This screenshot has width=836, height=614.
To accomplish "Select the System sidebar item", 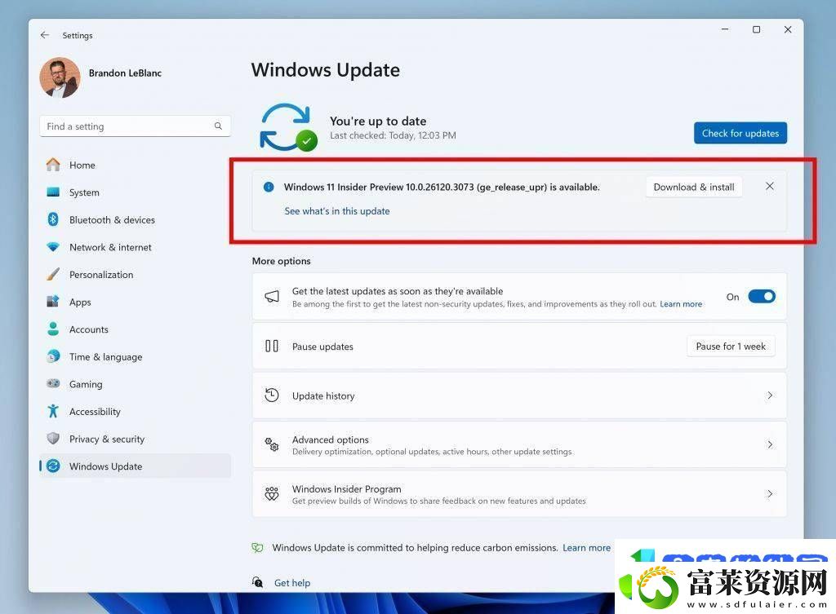I will coord(135,192).
